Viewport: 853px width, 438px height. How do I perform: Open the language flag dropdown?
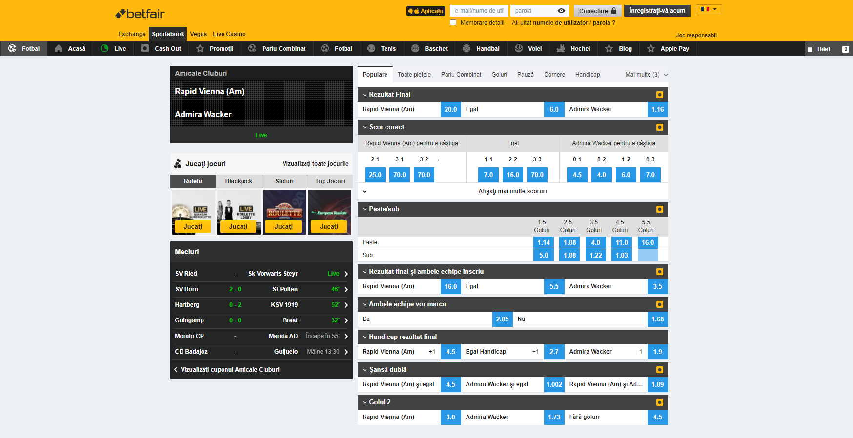click(x=709, y=9)
